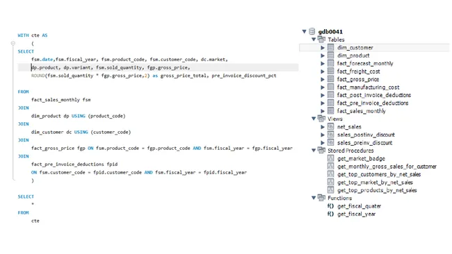Click the 'WITH cte AS' line in editor
The height and width of the screenshot is (254, 452).
33,35
